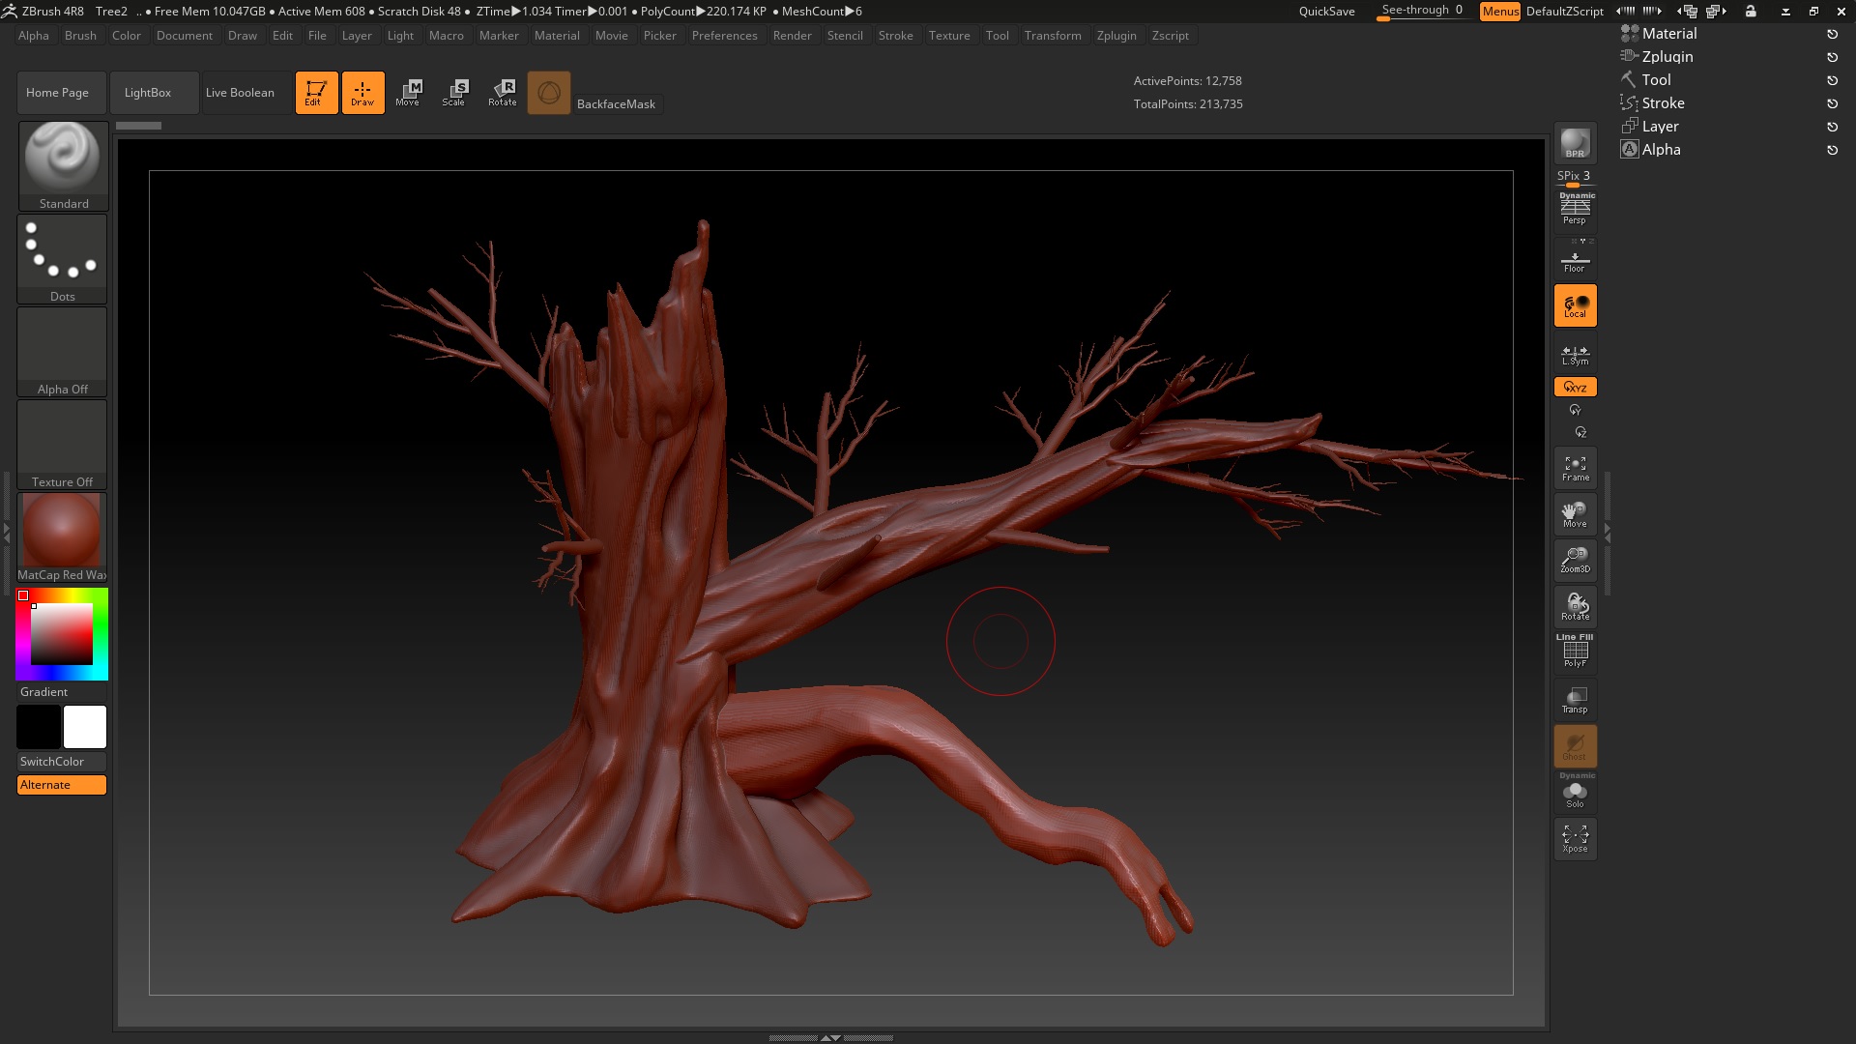Select the Scale tool icon
This screenshot has height=1044, width=1856.
click(453, 93)
